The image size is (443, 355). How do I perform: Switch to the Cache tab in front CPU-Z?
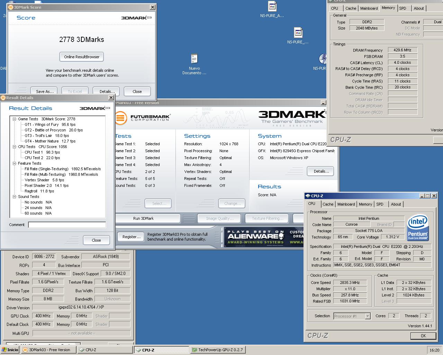point(328,204)
